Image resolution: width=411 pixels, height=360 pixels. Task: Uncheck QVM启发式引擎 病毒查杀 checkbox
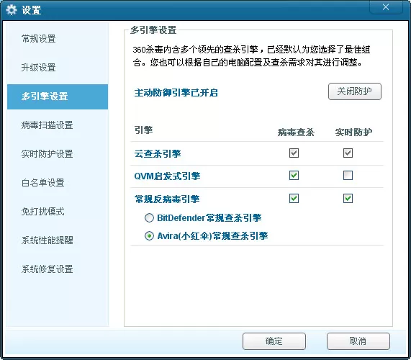tap(294, 176)
